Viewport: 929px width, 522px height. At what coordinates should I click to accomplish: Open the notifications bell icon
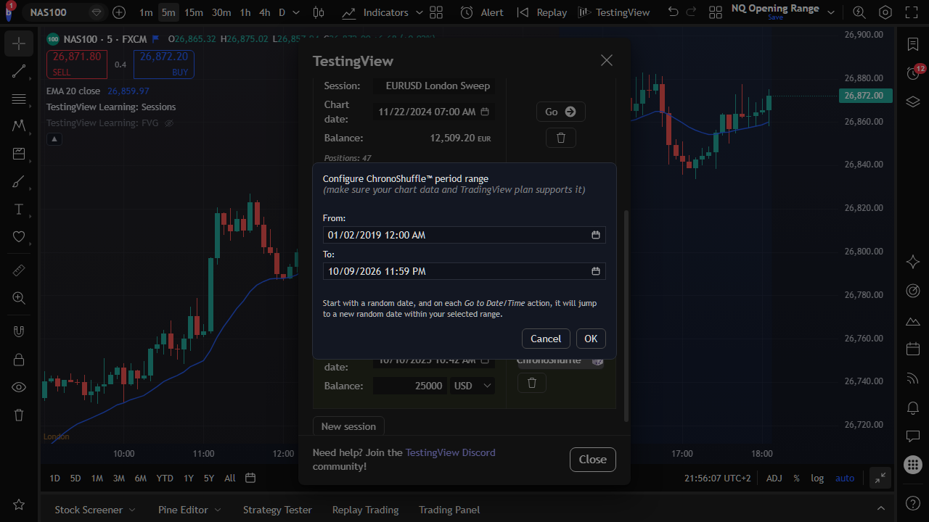tap(913, 407)
